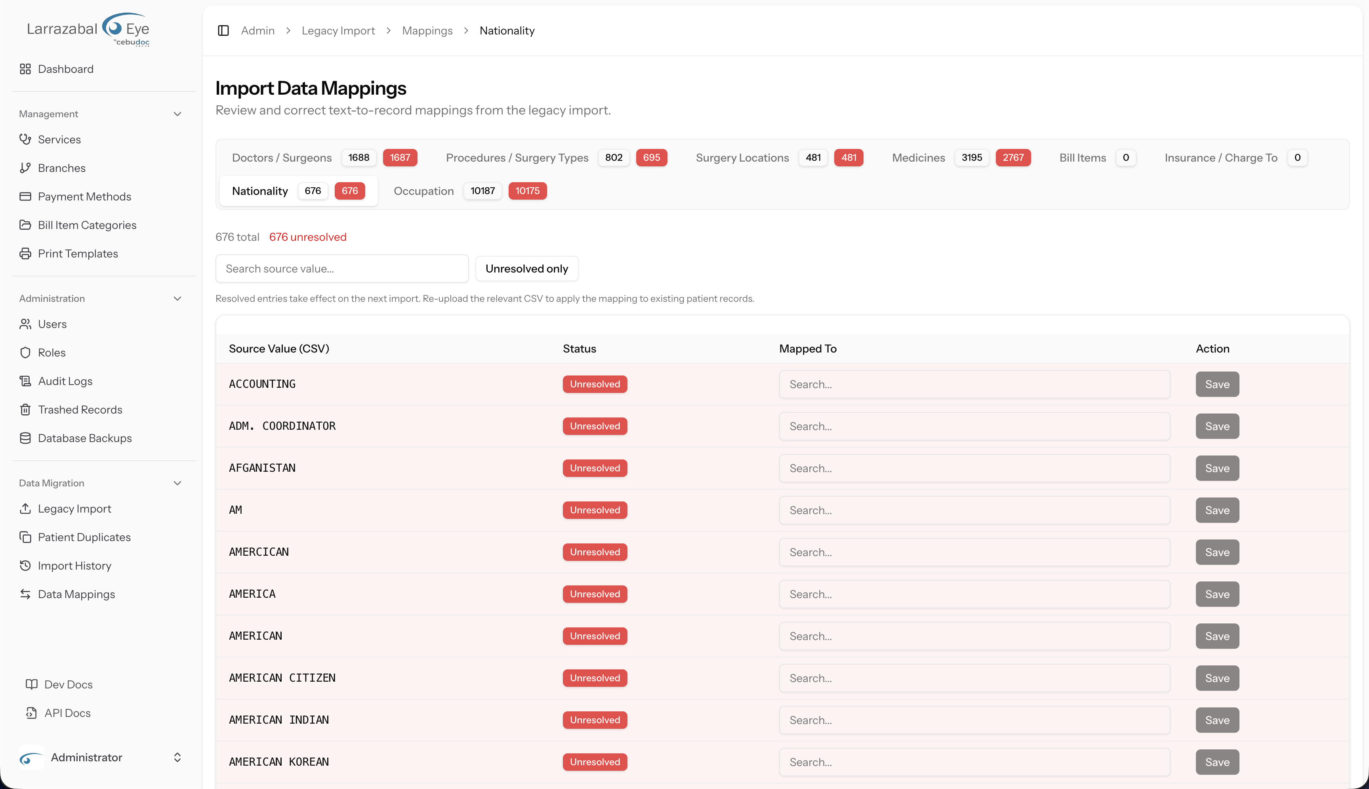Switch to Surgery Locations tab
This screenshot has width=1369, height=789.
[x=779, y=158]
